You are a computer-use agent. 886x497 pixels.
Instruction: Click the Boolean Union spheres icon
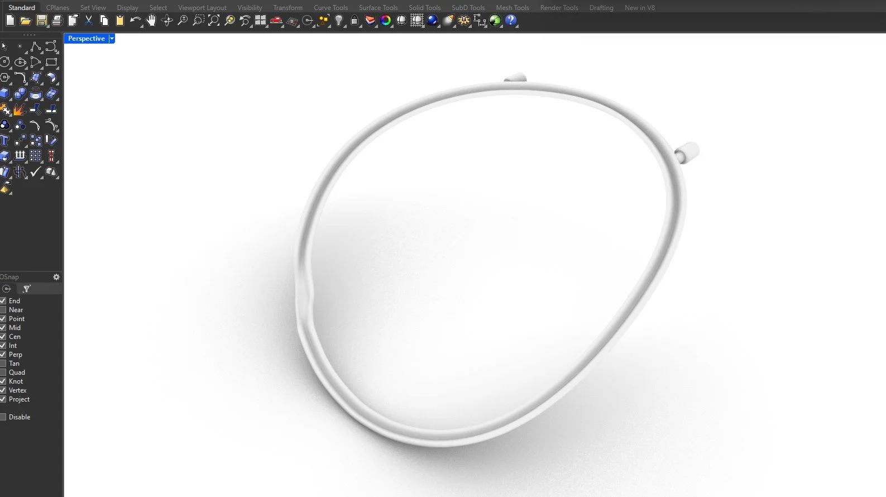pos(20,93)
